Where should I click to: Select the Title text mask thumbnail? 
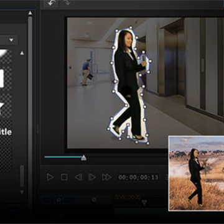tap(5, 133)
